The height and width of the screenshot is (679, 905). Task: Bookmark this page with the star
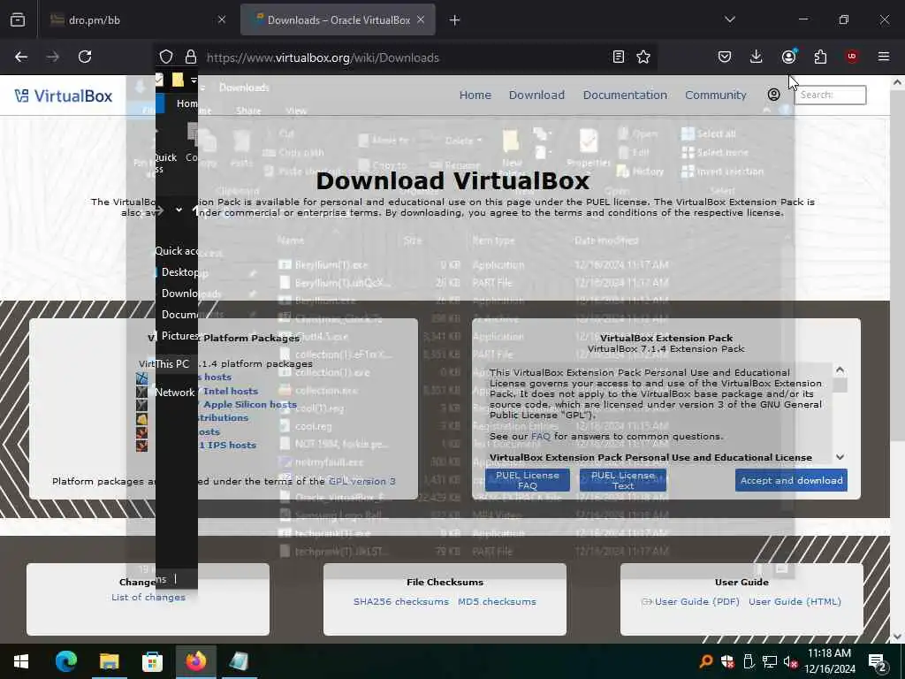click(643, 57)
